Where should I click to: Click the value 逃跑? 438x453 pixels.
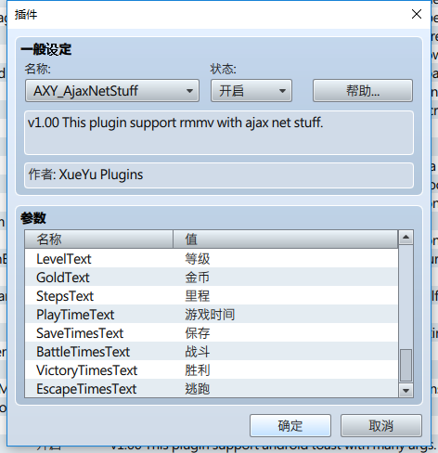point(198,389)
